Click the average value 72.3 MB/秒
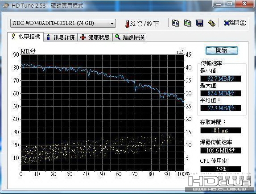Image resolution: width=256 pixels, height=194 pixels. 221,108
